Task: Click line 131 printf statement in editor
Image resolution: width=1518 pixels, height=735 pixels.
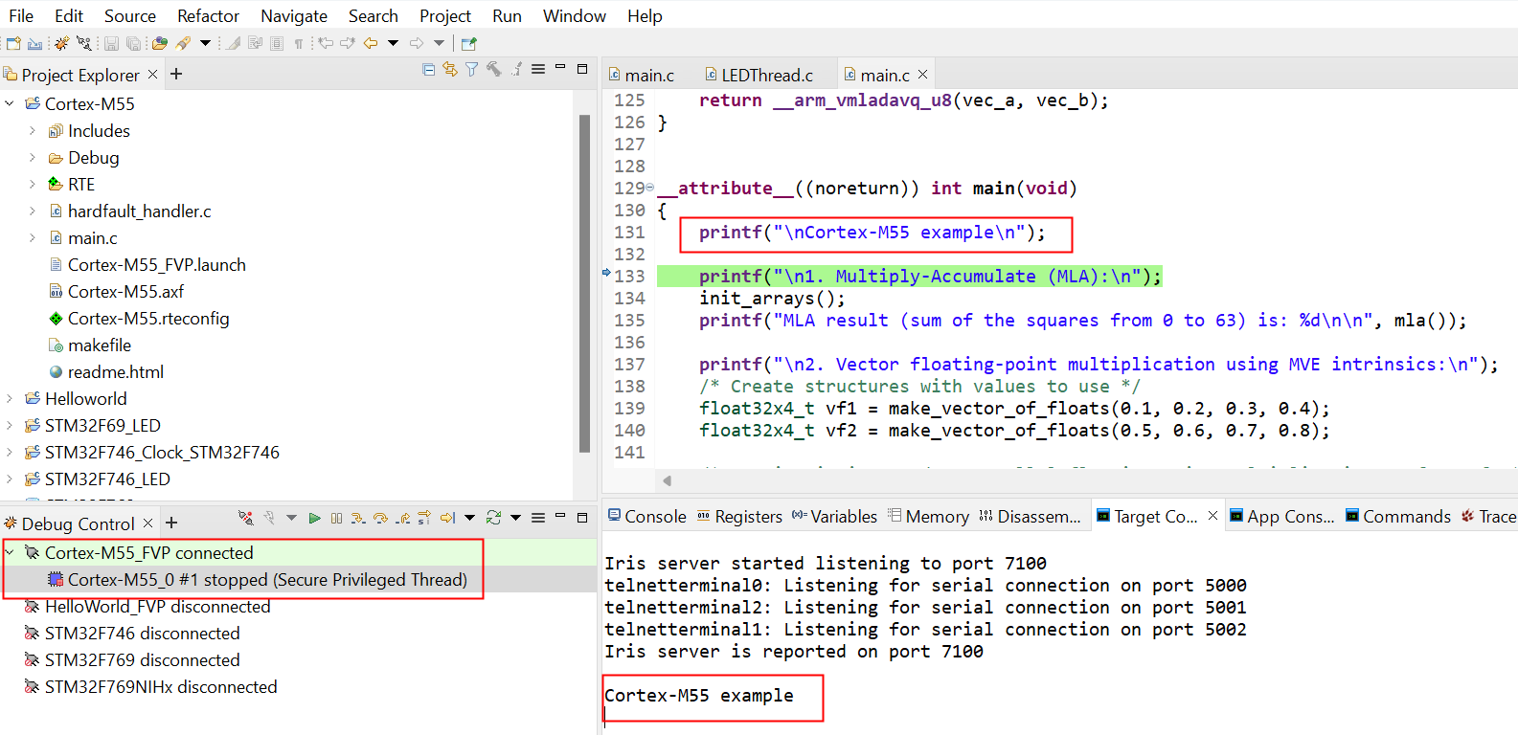Action: (x=871, y=233)
